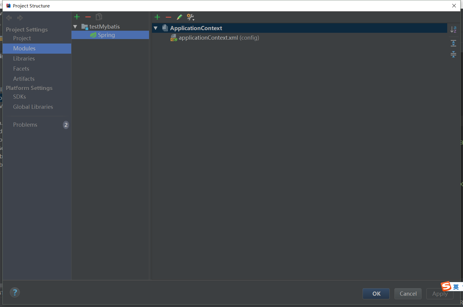463x307 pixels.
Task: Sort contexts alphabetically
Action: tap(453, 29)
